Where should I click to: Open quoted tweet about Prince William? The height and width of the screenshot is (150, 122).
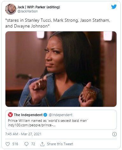pyautogui.click(x=61, y=120)
